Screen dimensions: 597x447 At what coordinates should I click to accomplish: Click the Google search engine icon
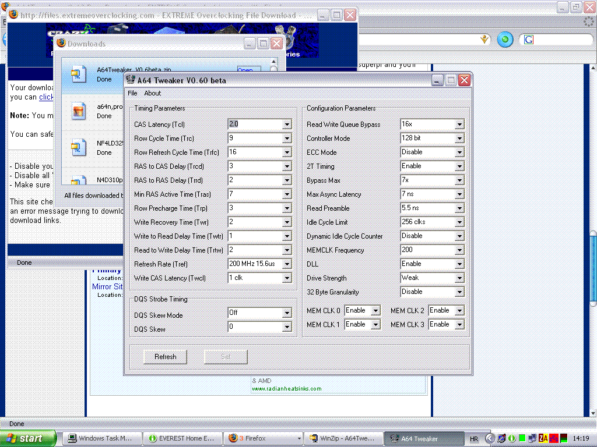[x=529, y=40]
